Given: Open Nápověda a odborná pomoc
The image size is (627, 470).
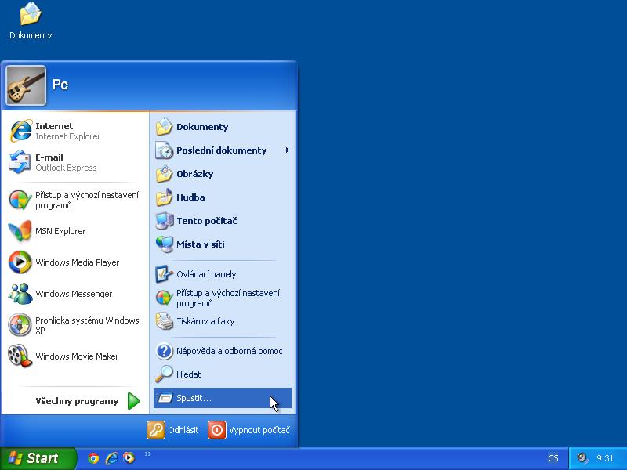Looking at the screenshot, I should pos(223,351).
